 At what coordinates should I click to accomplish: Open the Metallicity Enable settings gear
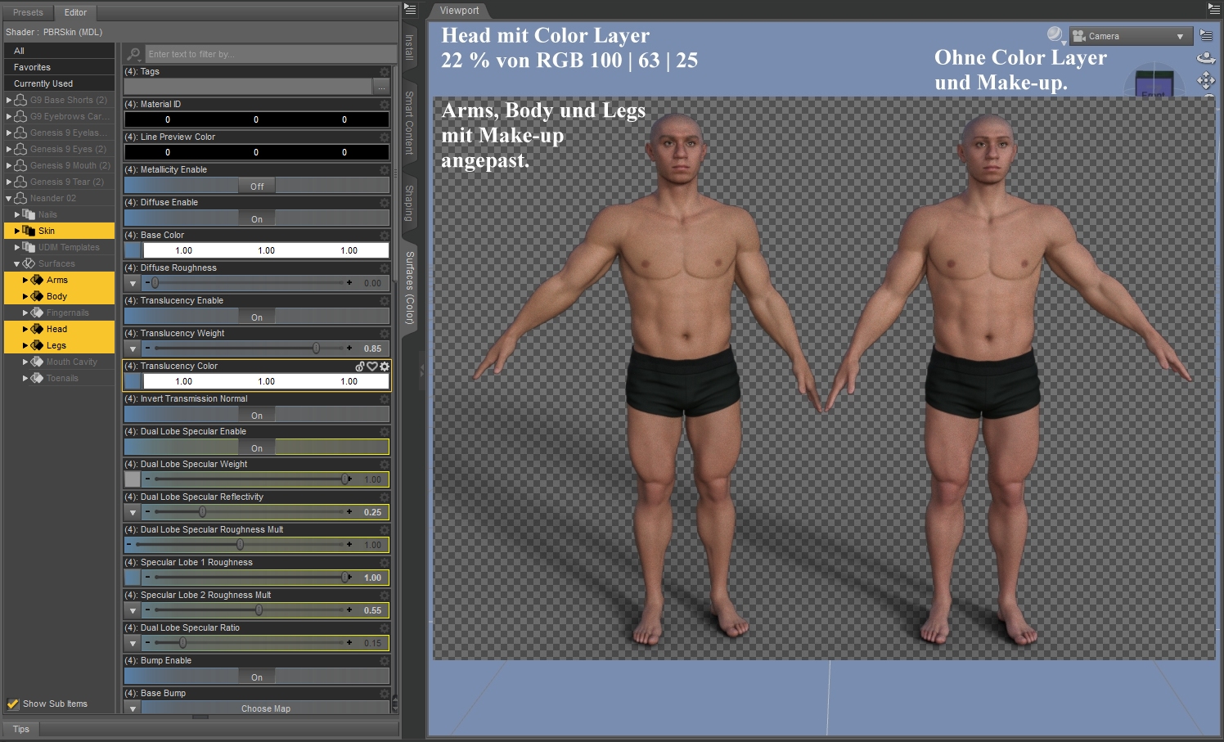[385, 170]
